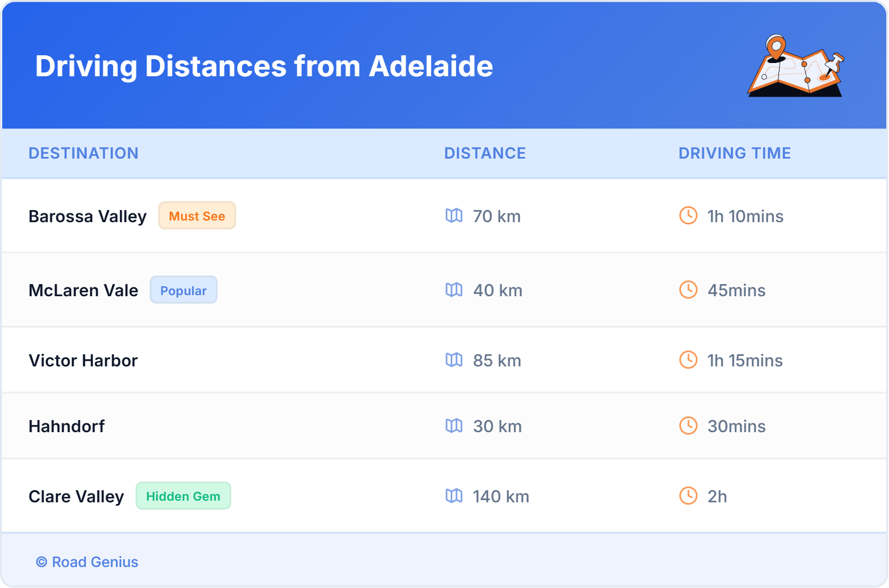Select the Popular badge on McLaren Vale

pos(183,290)
